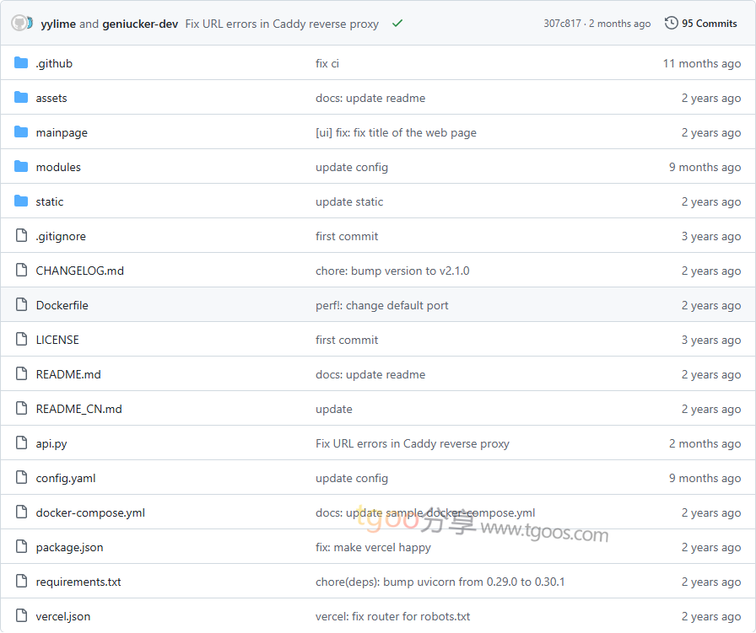The width and height of the screenshot is (756, 633).
Task: Open 'chore: bump version to v2.1.0' commit
Action: [x=392, y=271]
